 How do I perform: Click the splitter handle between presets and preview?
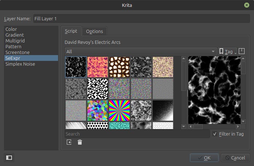coord(187,94)
